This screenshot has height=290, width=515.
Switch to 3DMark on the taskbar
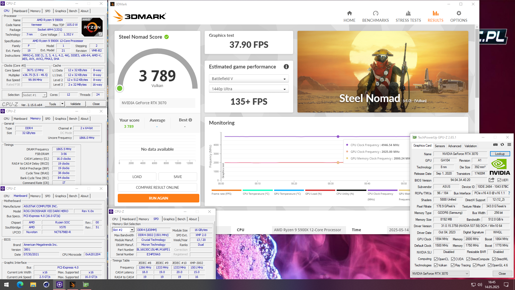point(72,285)
